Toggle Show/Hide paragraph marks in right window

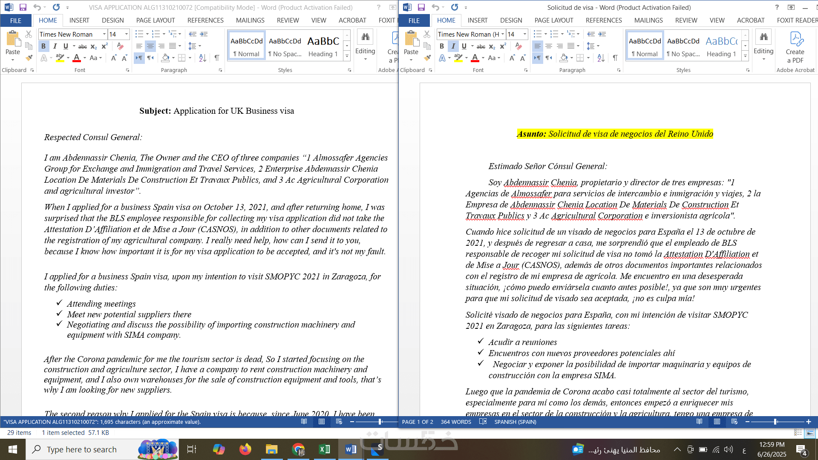pyautogui.click(x=615, y=58)
